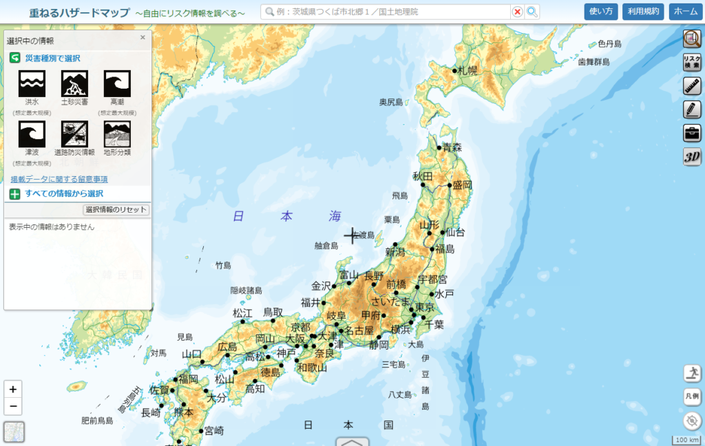Click 福岡 city label on map
This screenshot has height=446, width=705.
[189, 379]
